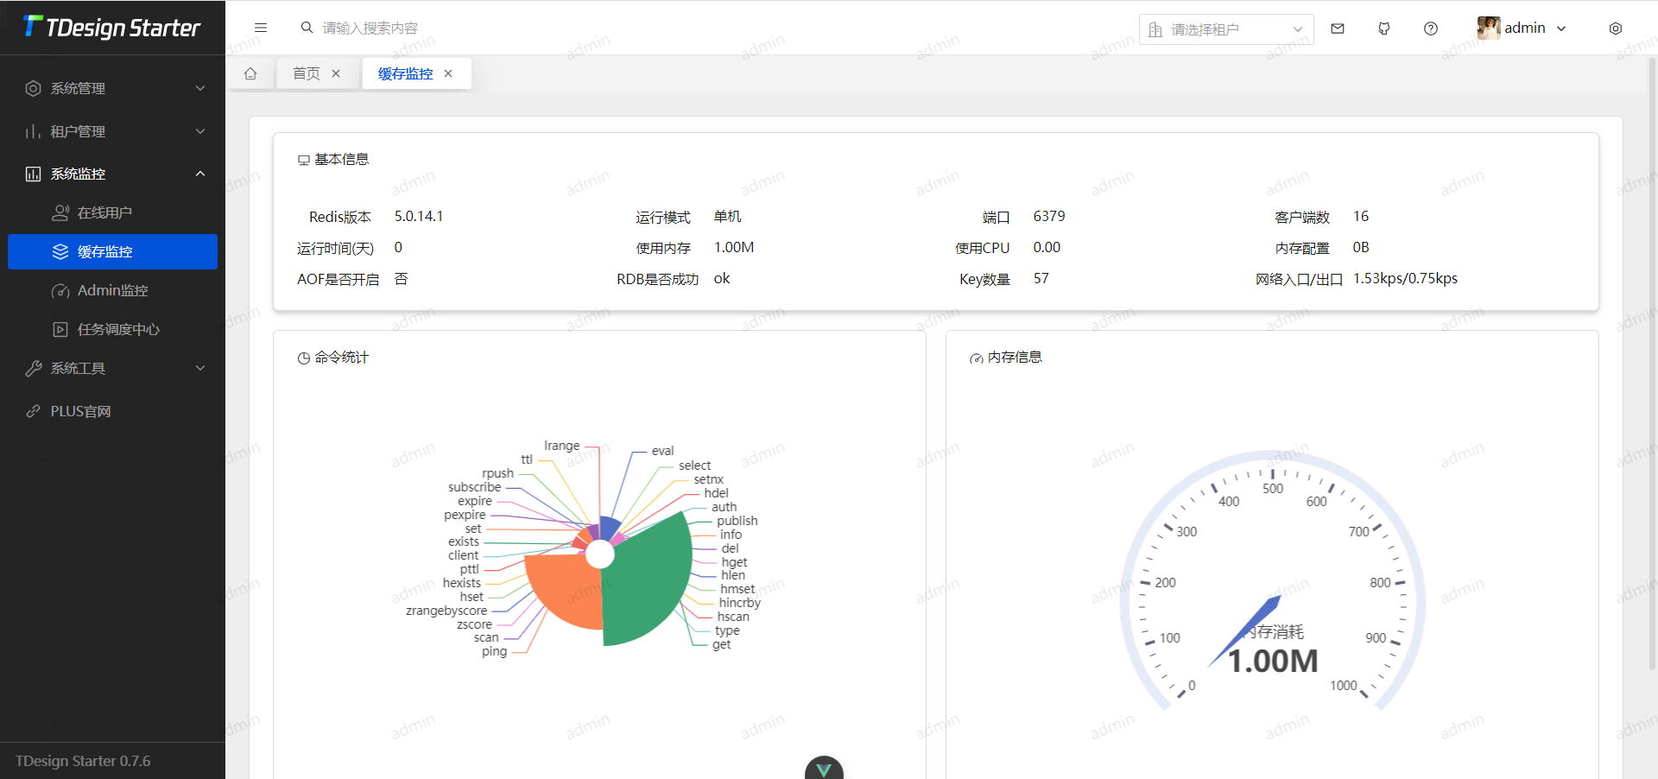Open the admin account dropdown
This screenshot has width=1658, height=779.
click(1524, 28)
